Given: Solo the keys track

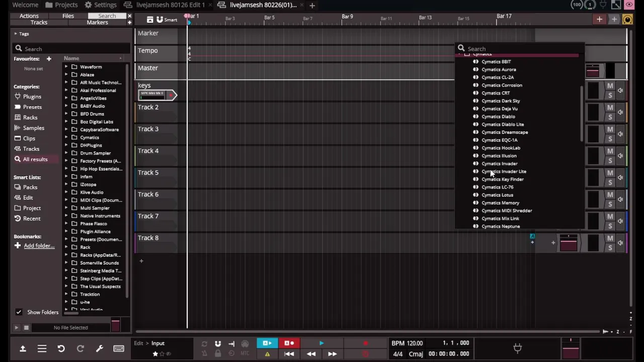Looking at the screenshot, I should (610, 95).
